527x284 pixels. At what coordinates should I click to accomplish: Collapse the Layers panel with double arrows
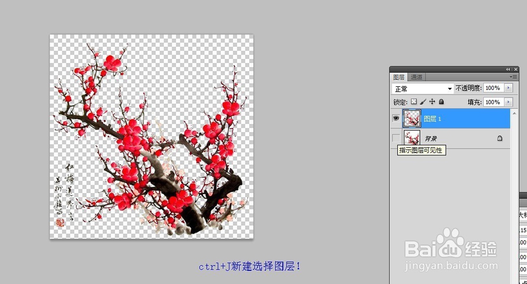click(508, 69)
